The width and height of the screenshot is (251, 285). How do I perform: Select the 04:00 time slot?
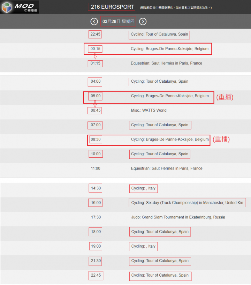pyautogui.click(x=96, y=81)
